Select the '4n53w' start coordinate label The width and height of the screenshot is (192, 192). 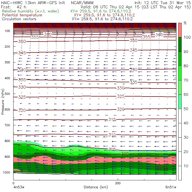[x=19, y=187]
